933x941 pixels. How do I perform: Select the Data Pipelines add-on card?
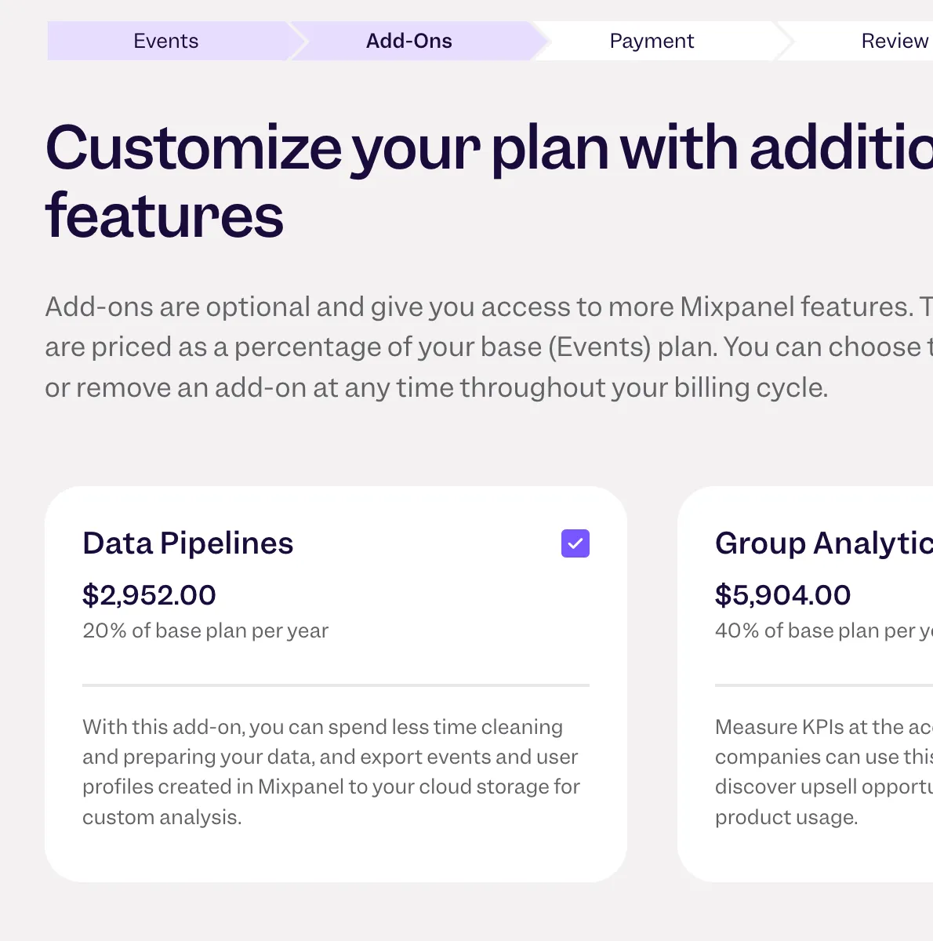click(336, 682)
